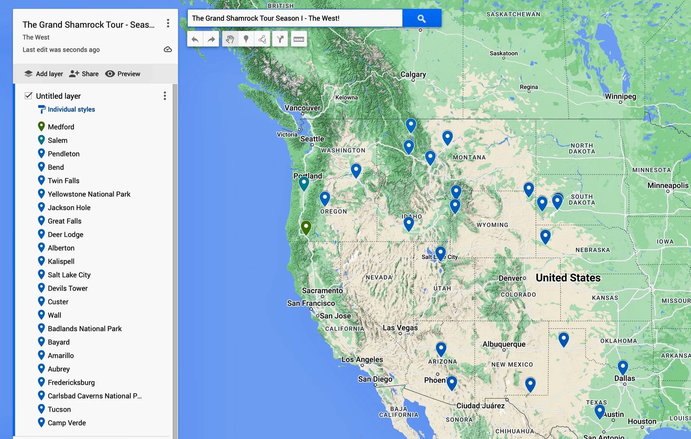691x439 pixels.
Task: Open Individual styles options
Action: (x=71, y=109)
